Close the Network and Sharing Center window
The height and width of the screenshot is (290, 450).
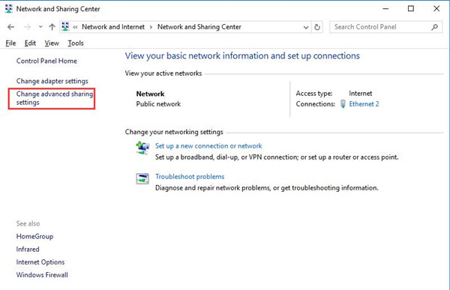tap(436, 8)
